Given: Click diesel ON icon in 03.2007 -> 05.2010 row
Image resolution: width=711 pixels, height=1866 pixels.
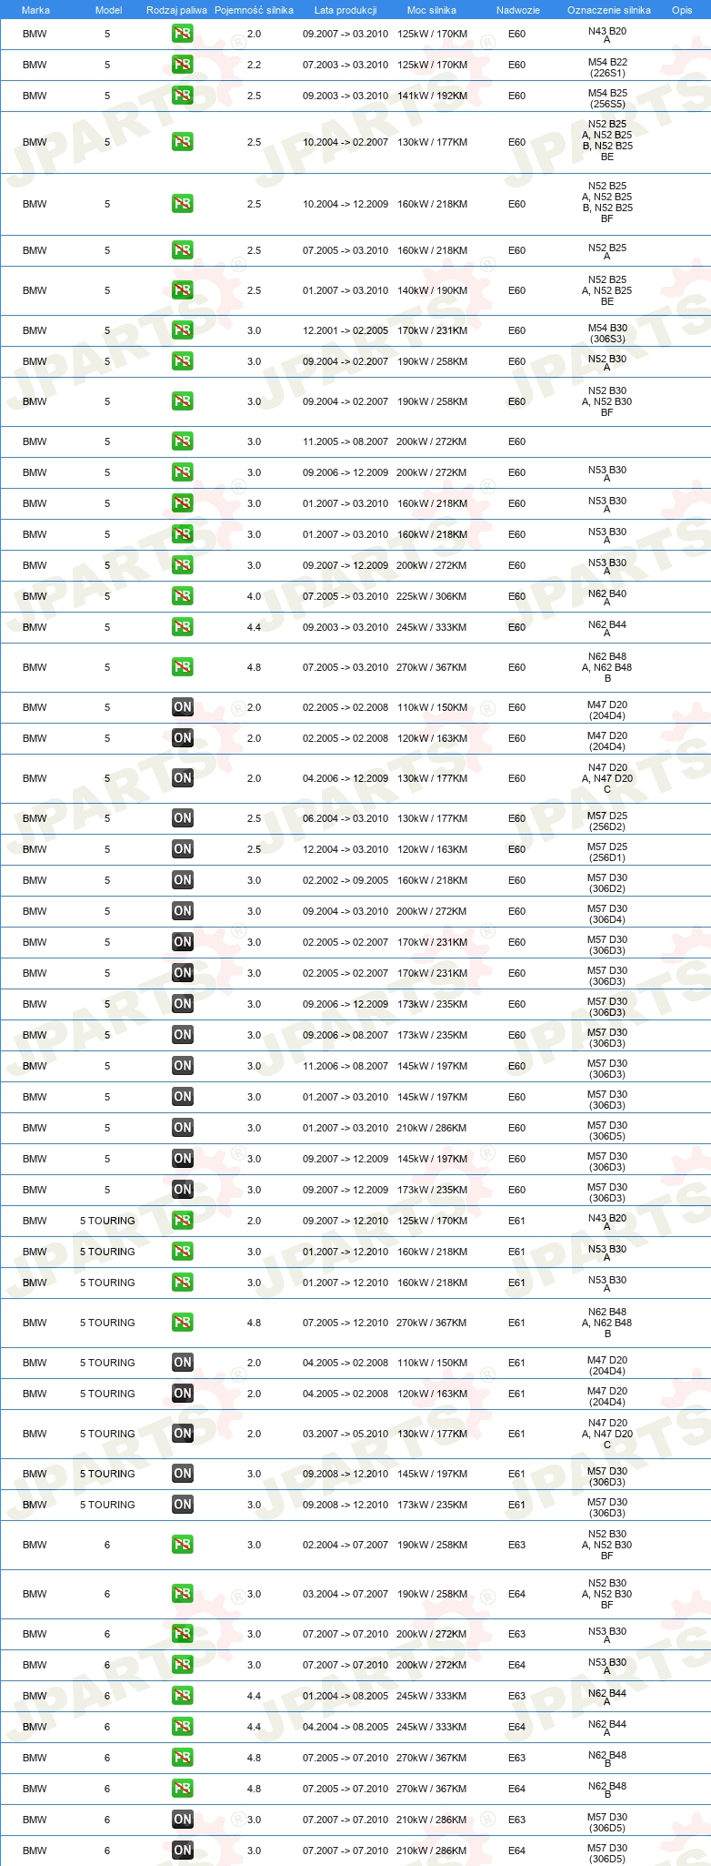Looking at the screenshot, I should point(183,1435).
